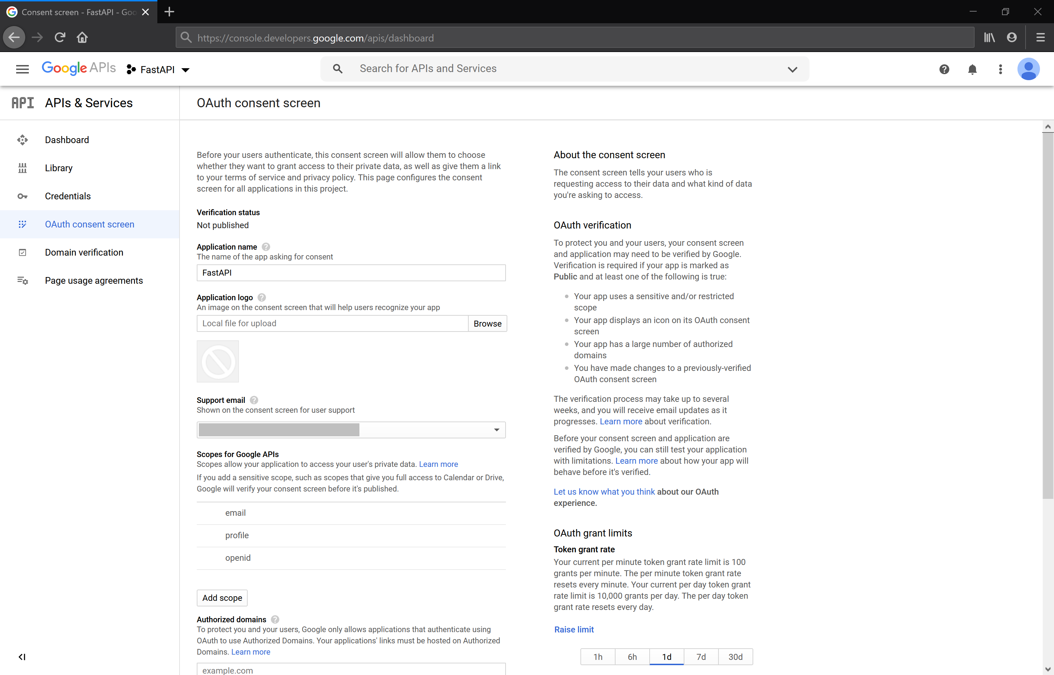Viewport: 1054px width, 675px height.
Task: Go to Domain verification page
Action: [x=84, y=252]
